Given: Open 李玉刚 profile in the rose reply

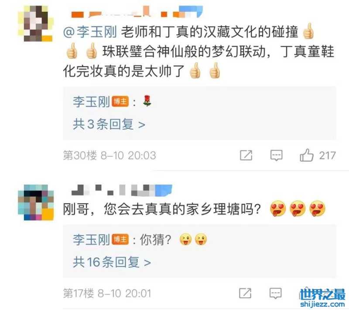Looking at the screenshot, I should [91, 102].
